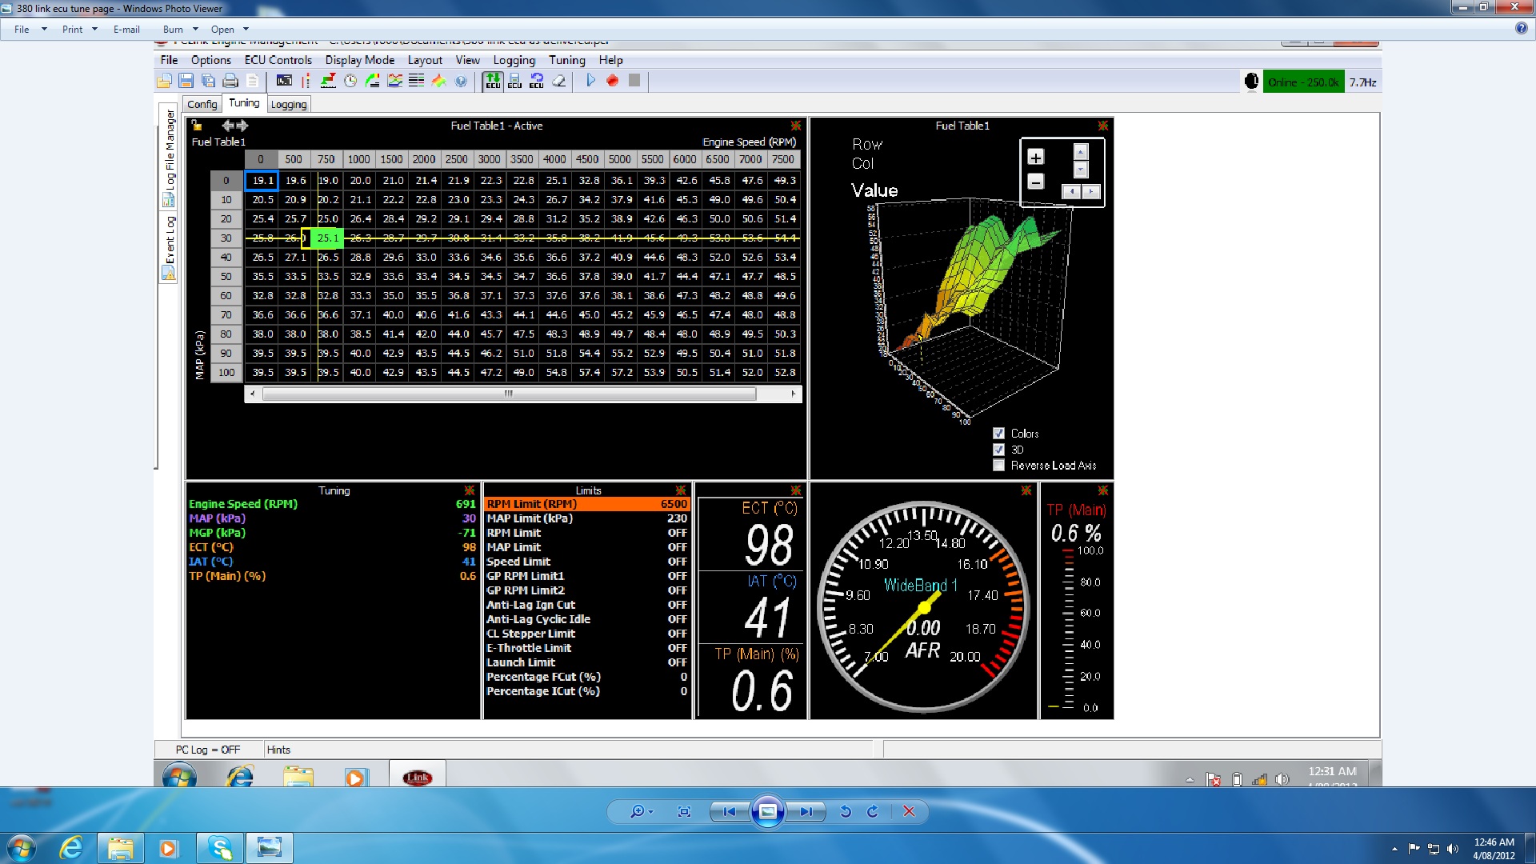Click the minus zoom button on graph
The height and width of the screenshot is (864, 1536).
[x=1035, y=182]
